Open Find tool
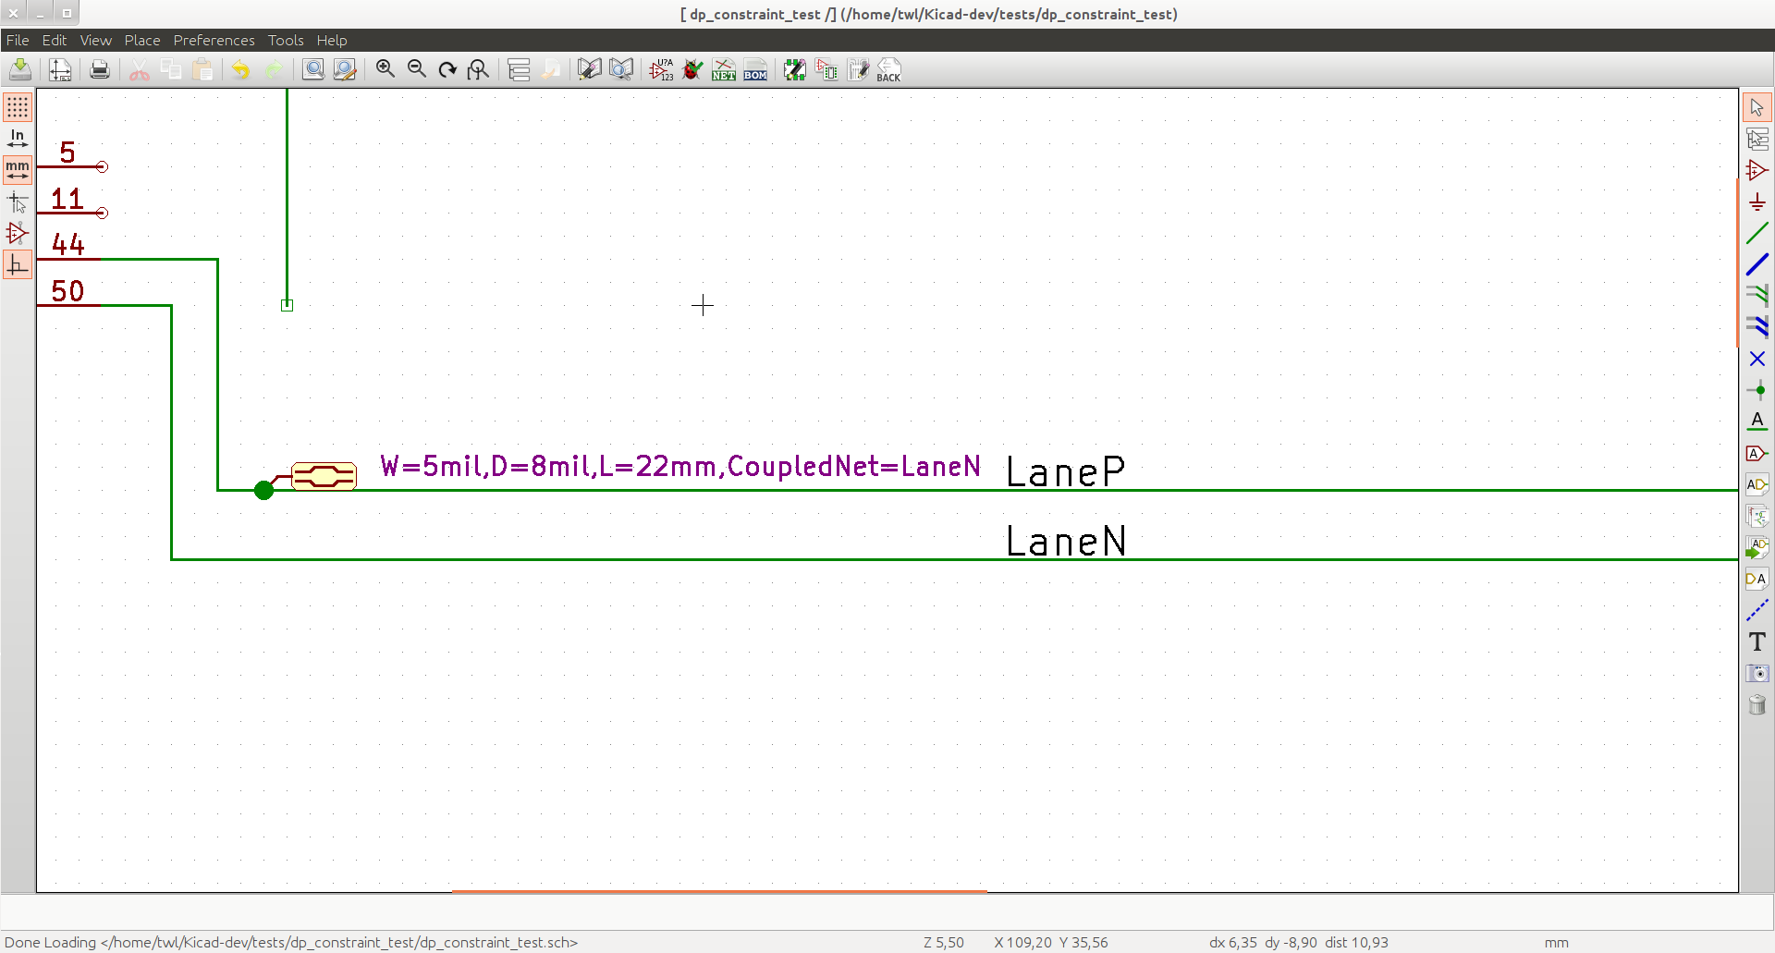Image resolution: width=1775 pixels, height=953 pixels. [313, 69]
